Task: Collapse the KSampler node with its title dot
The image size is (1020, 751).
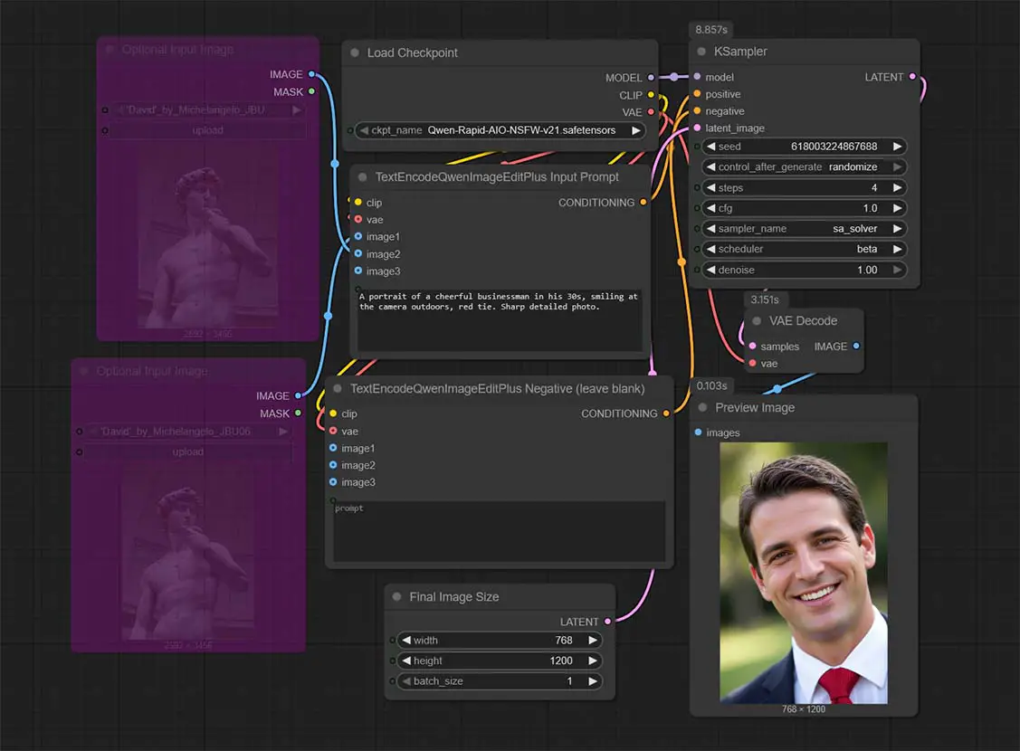Action: [701, 52]
